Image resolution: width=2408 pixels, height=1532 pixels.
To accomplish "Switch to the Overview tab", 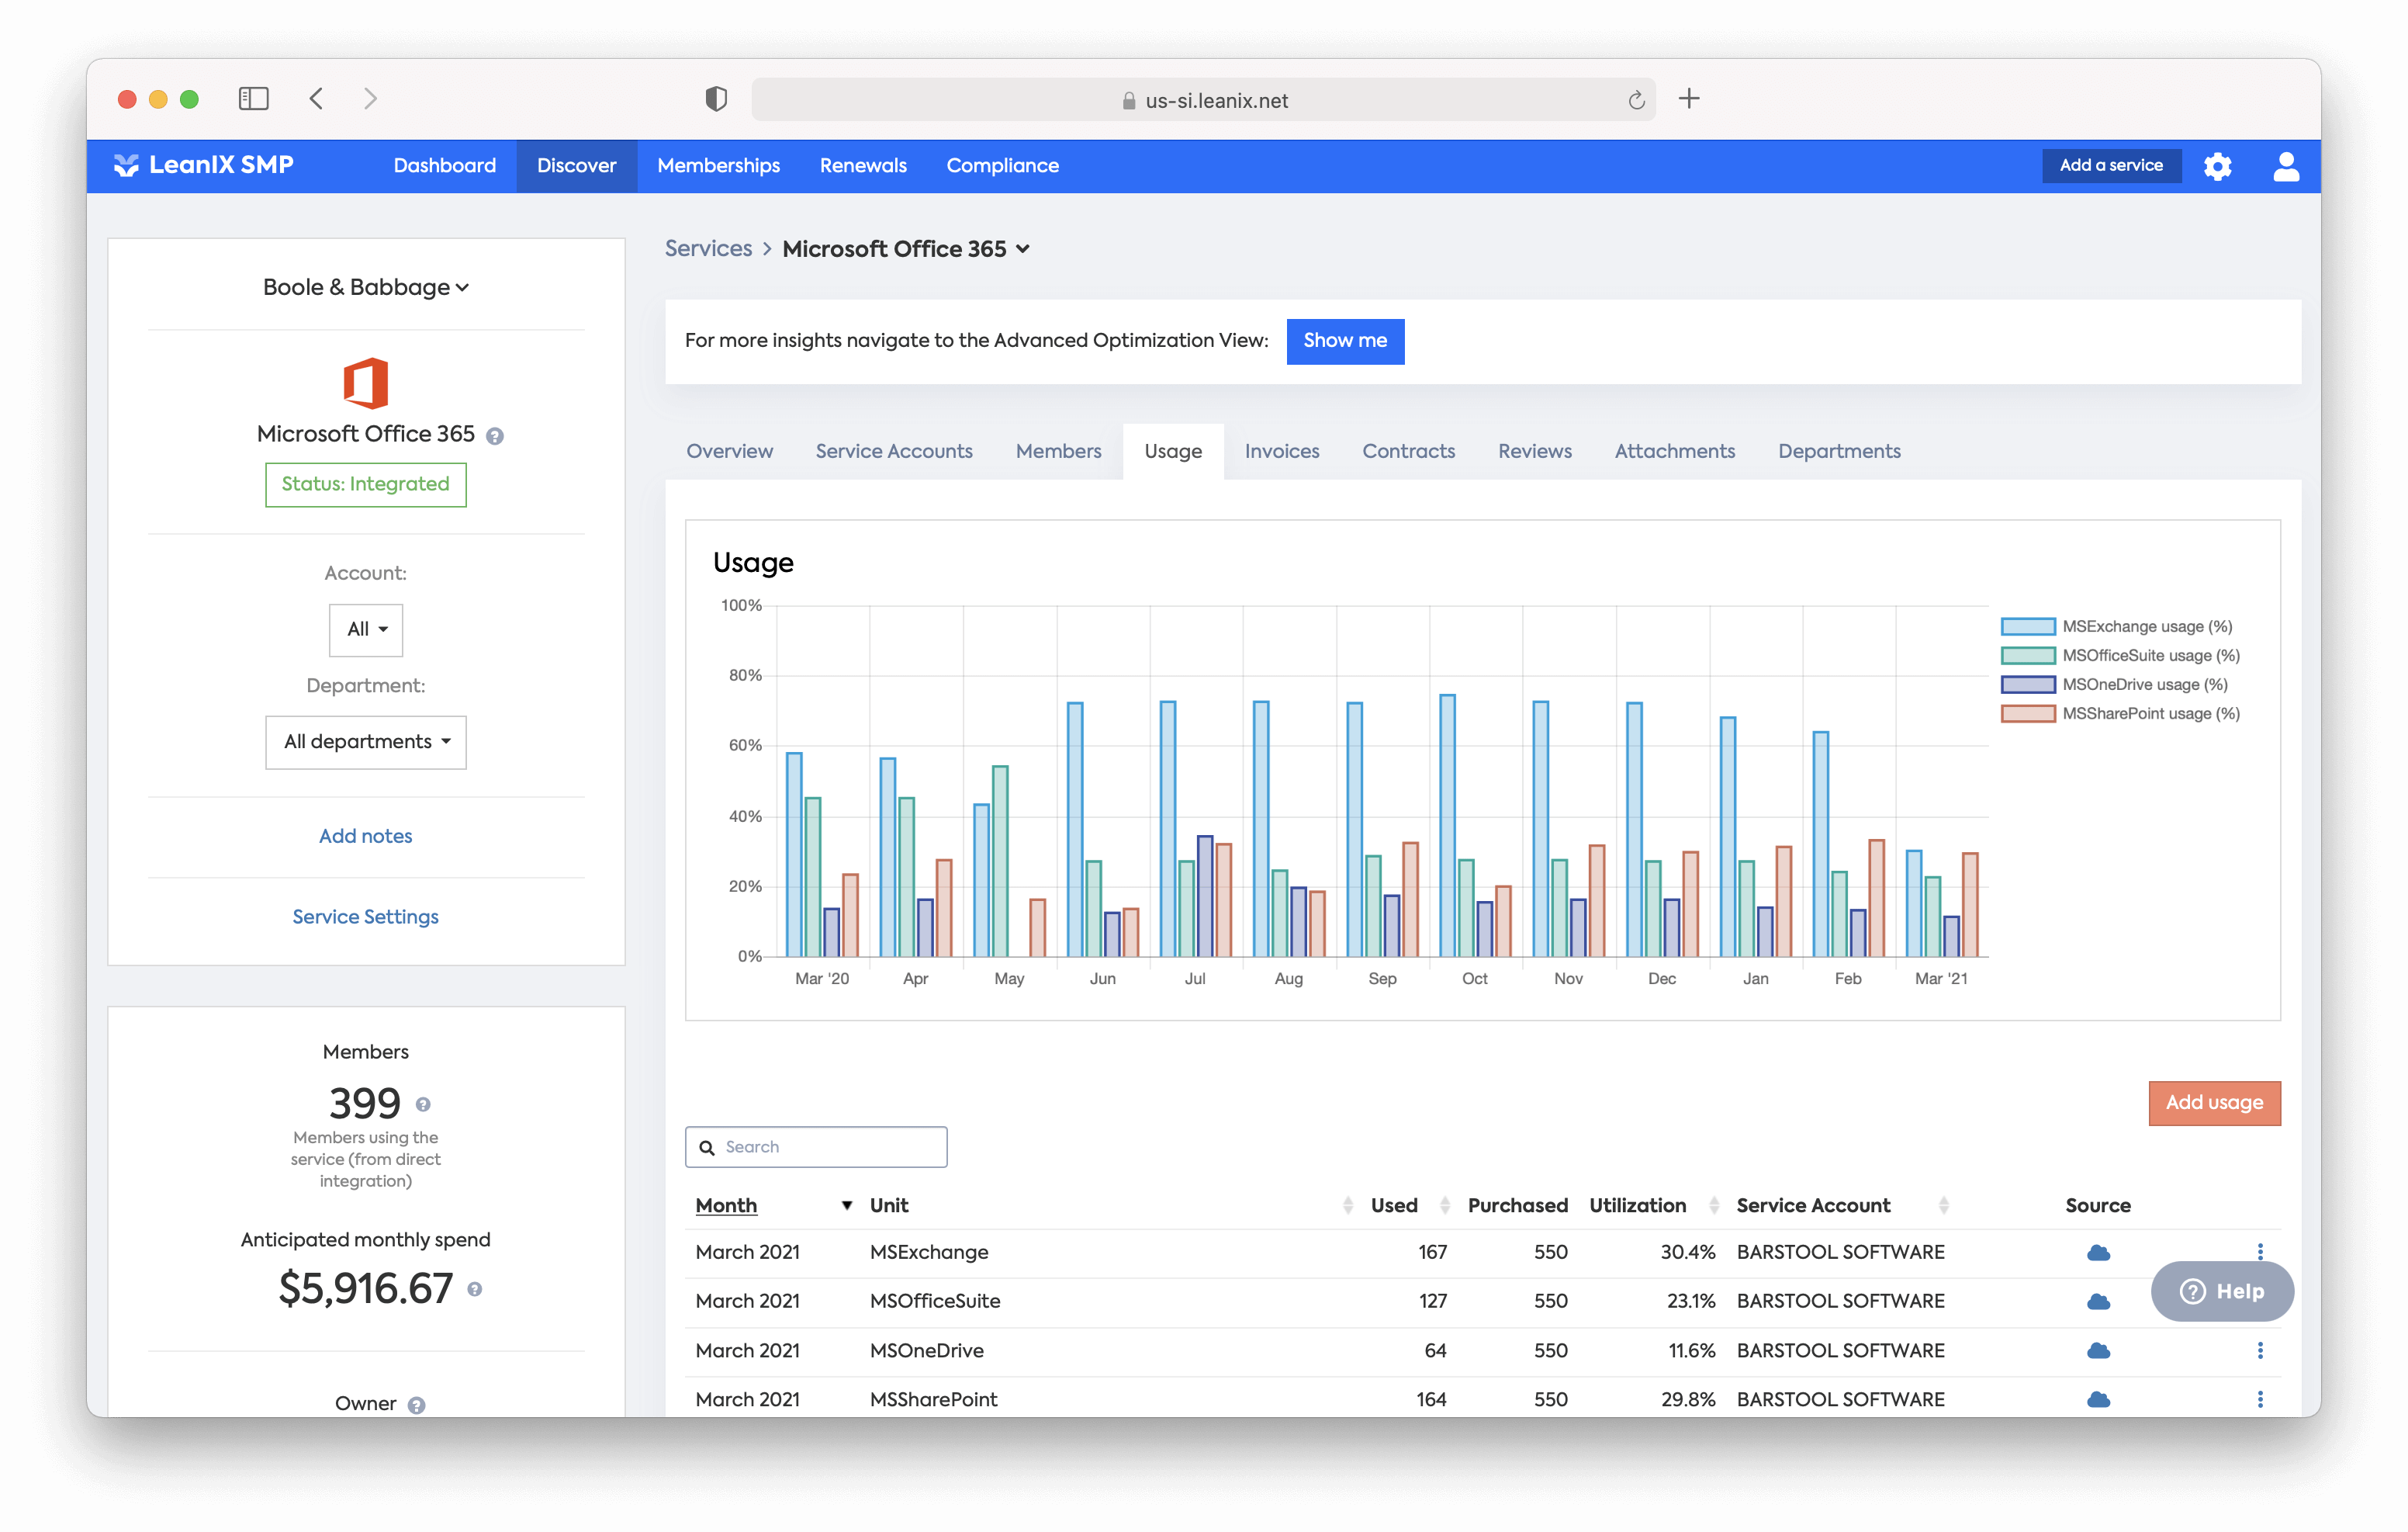I will click(729, 451).
